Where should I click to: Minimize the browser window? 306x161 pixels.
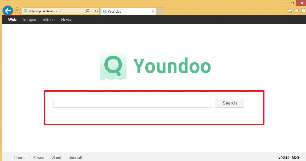(285, 3)
